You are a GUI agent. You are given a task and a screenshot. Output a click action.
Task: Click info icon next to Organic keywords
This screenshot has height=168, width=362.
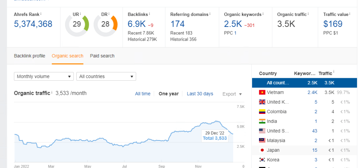263,14
